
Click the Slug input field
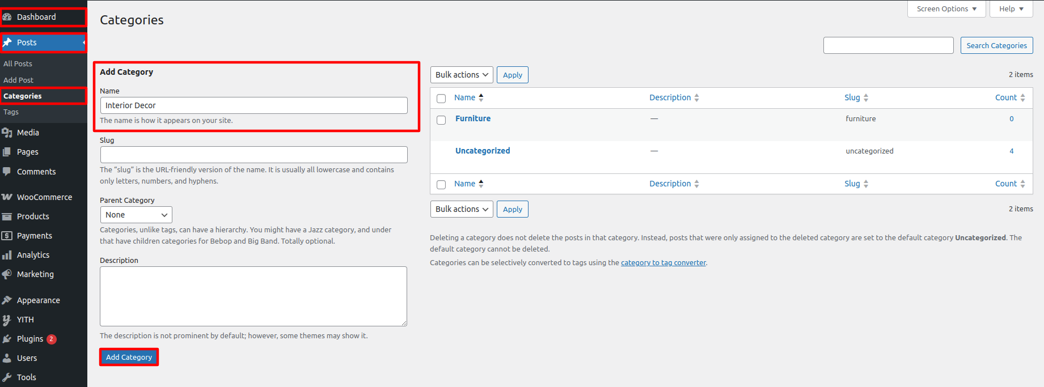coord(253,155)
